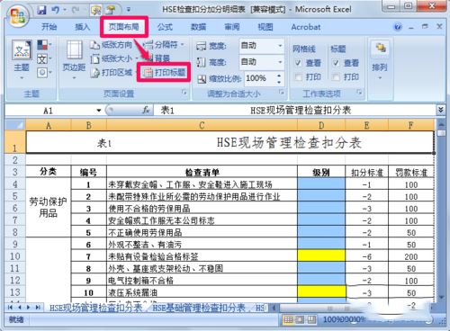Switch to Normal view in status bar

tap(288, 319)
